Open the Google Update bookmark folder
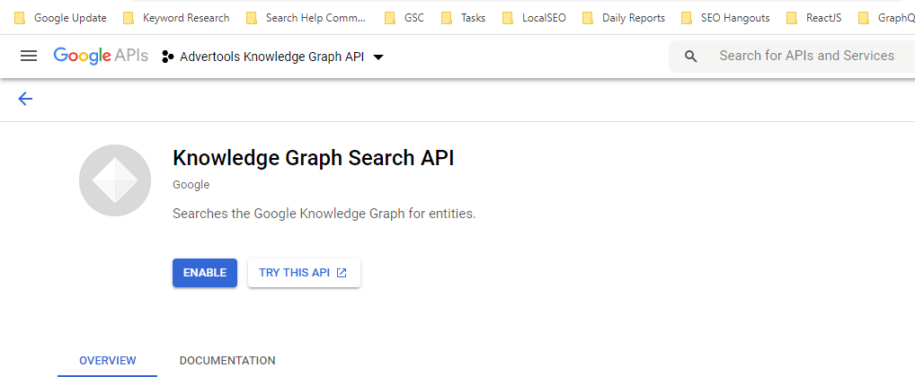Viewport: 915px width, 377px height. pos(61,18)
